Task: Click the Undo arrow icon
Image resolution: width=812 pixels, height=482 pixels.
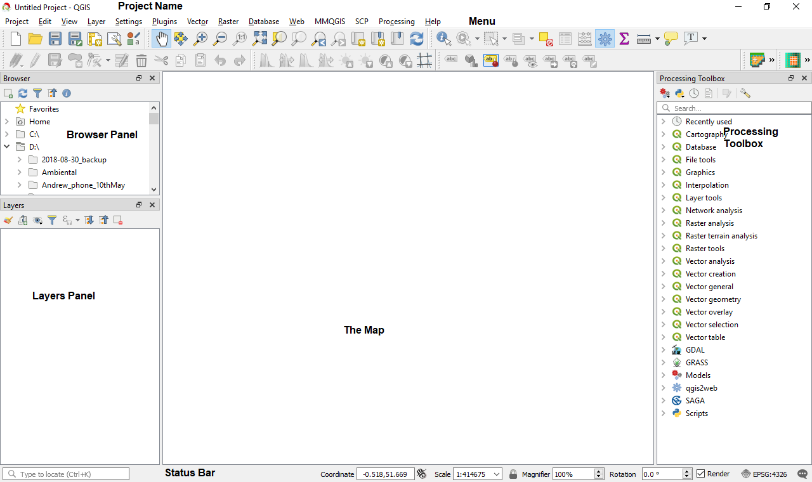Action: click(220, 61)
